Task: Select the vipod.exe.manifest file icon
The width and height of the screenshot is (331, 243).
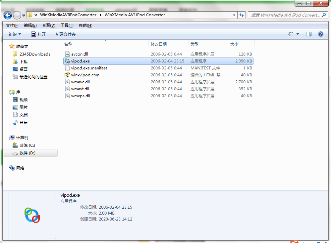Action: click(x=67, y=68)
